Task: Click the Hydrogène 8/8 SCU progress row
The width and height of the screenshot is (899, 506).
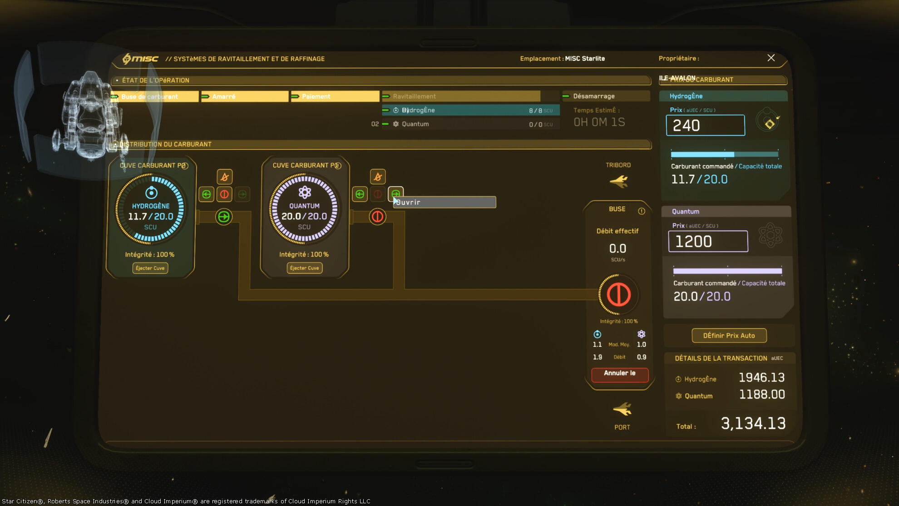Action: click(471, 110)
